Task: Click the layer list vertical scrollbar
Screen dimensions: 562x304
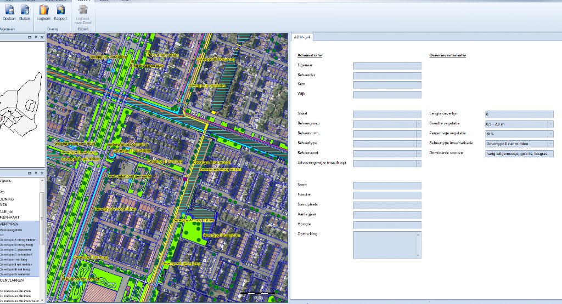Action: coord(42,219)
